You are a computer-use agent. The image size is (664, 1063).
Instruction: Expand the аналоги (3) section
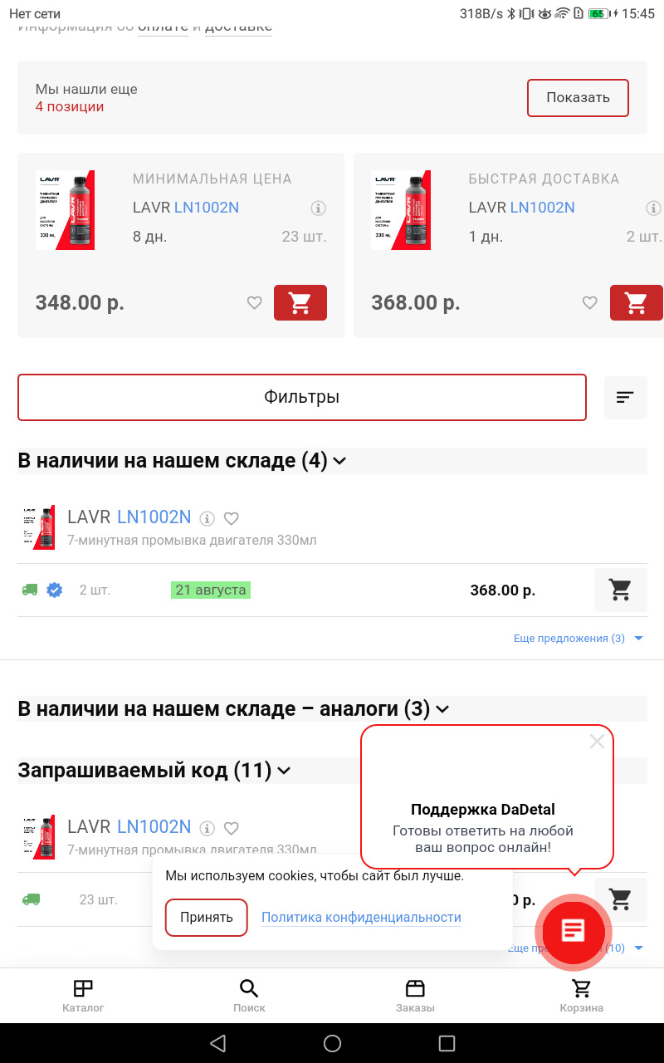442,709
